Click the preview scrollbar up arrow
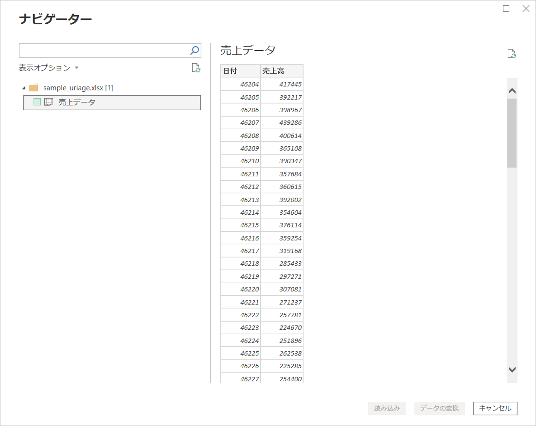Screen dimensions: 536x426 [x=512, y=91]
